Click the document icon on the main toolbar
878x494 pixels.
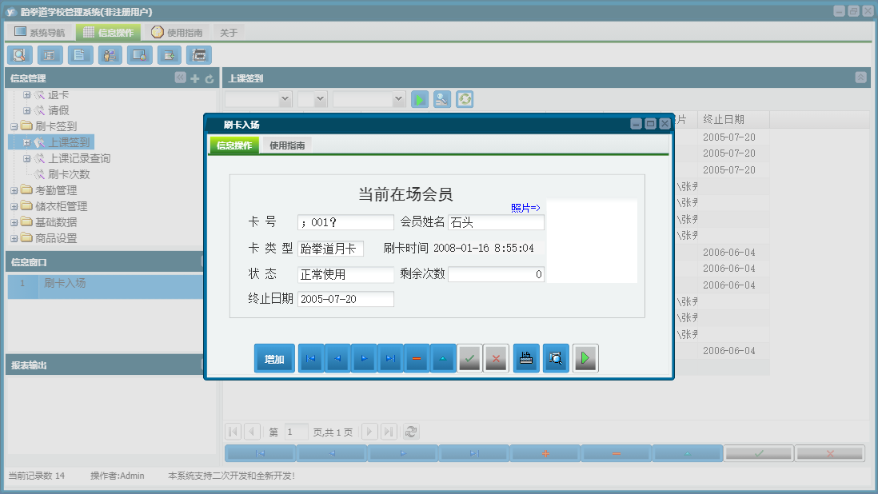[x=79, y=55]
